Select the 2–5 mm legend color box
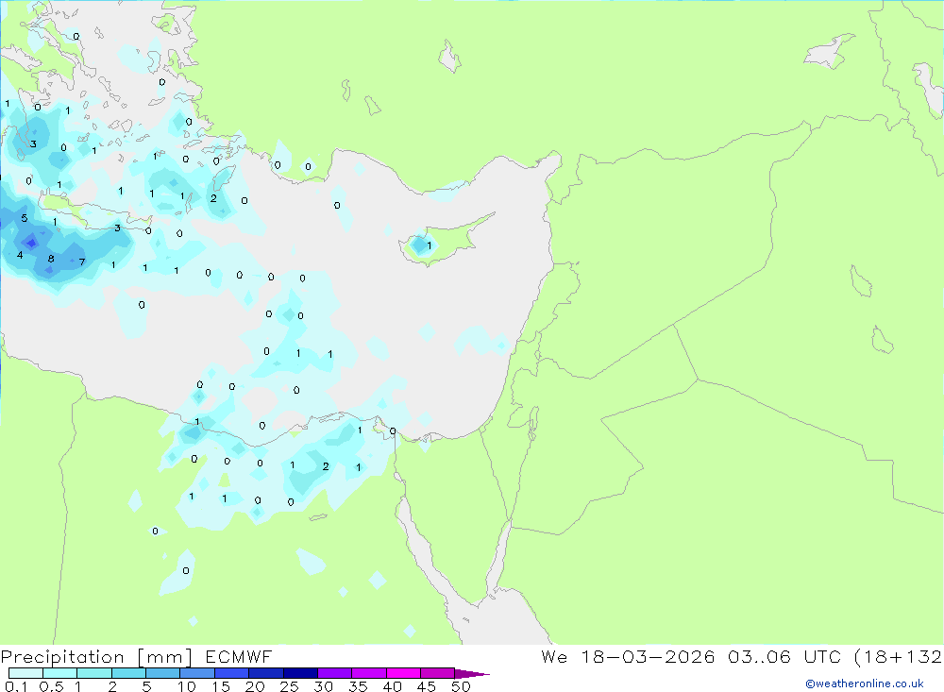 click(128, 673)
